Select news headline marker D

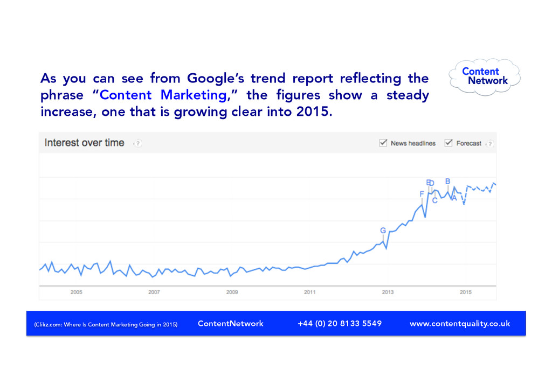432,183
